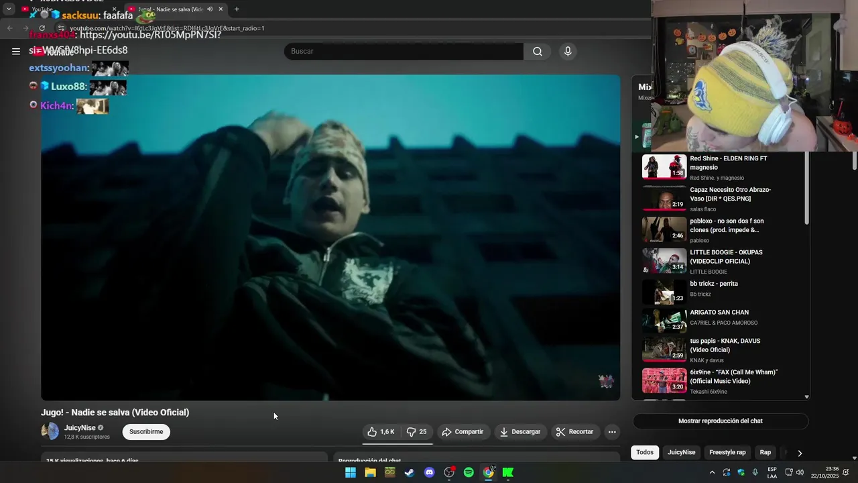Subscribe with the Suscribirme button
Image resolution: width=858 pixels, height=483 pixels.
tap(146, 431)
